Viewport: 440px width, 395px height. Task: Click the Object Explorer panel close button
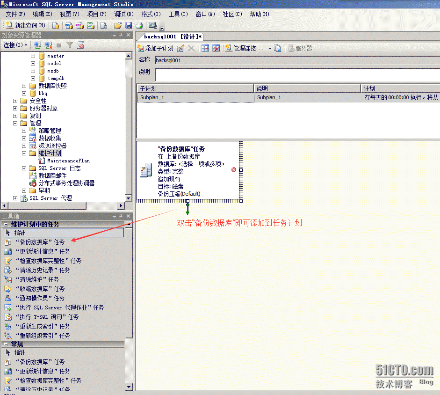(x=128, y=35)
